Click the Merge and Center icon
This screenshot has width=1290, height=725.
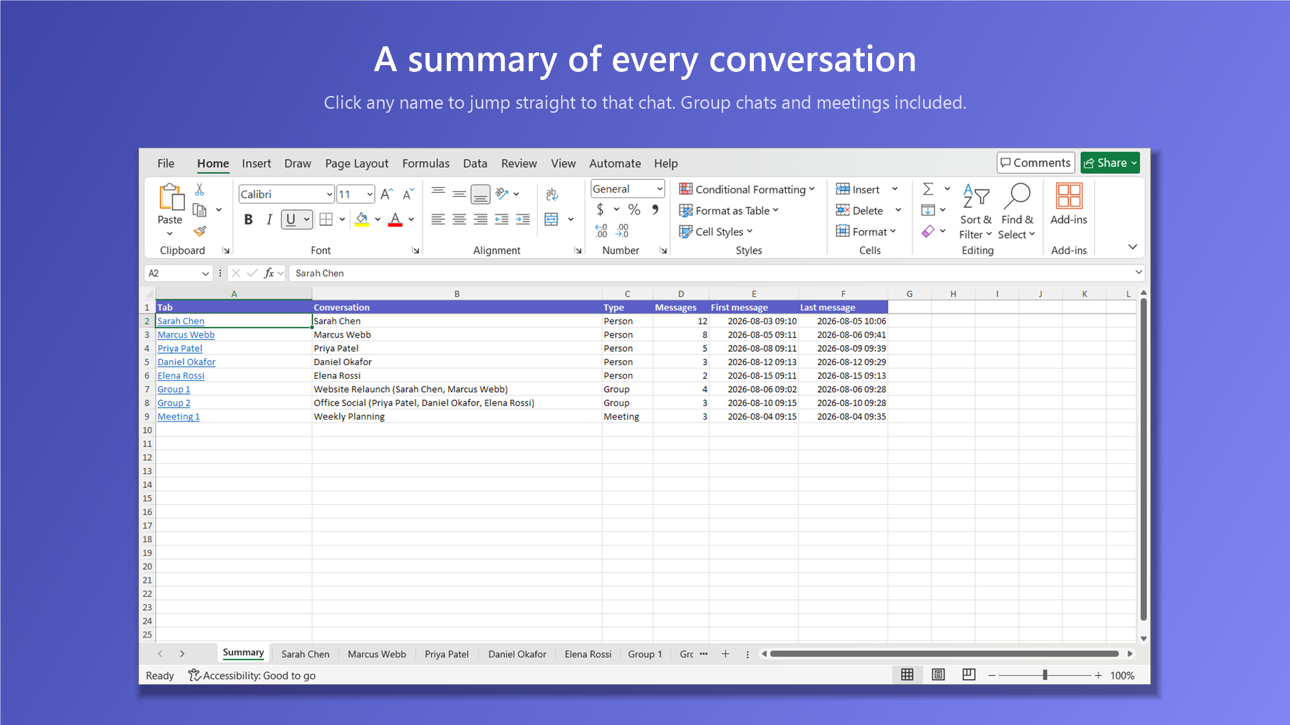coord(552,219)
